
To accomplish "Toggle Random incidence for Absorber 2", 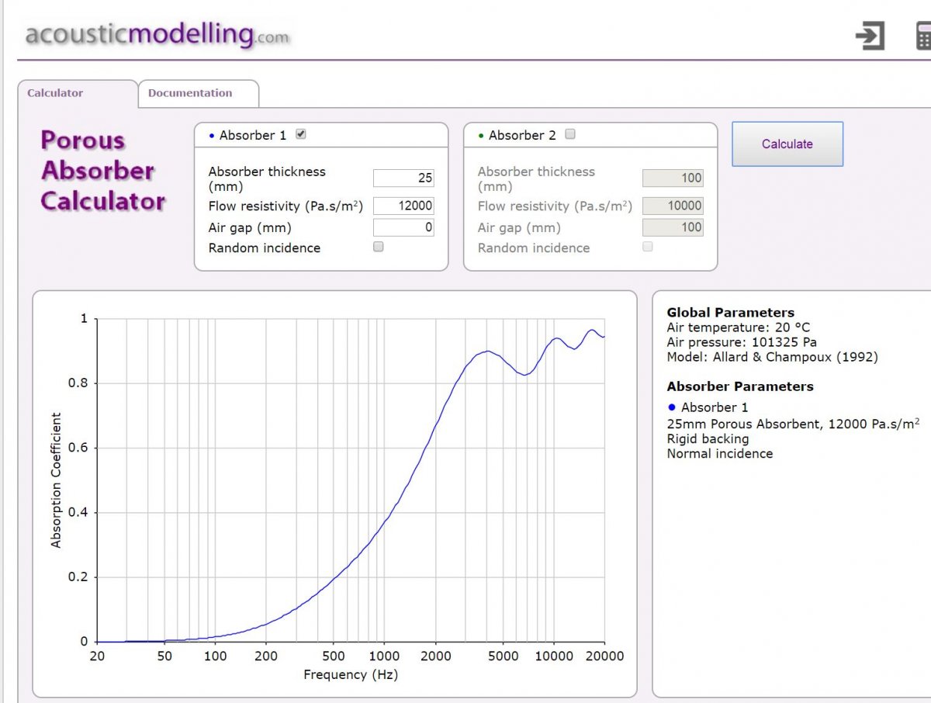I will click(x=648, y=247).
